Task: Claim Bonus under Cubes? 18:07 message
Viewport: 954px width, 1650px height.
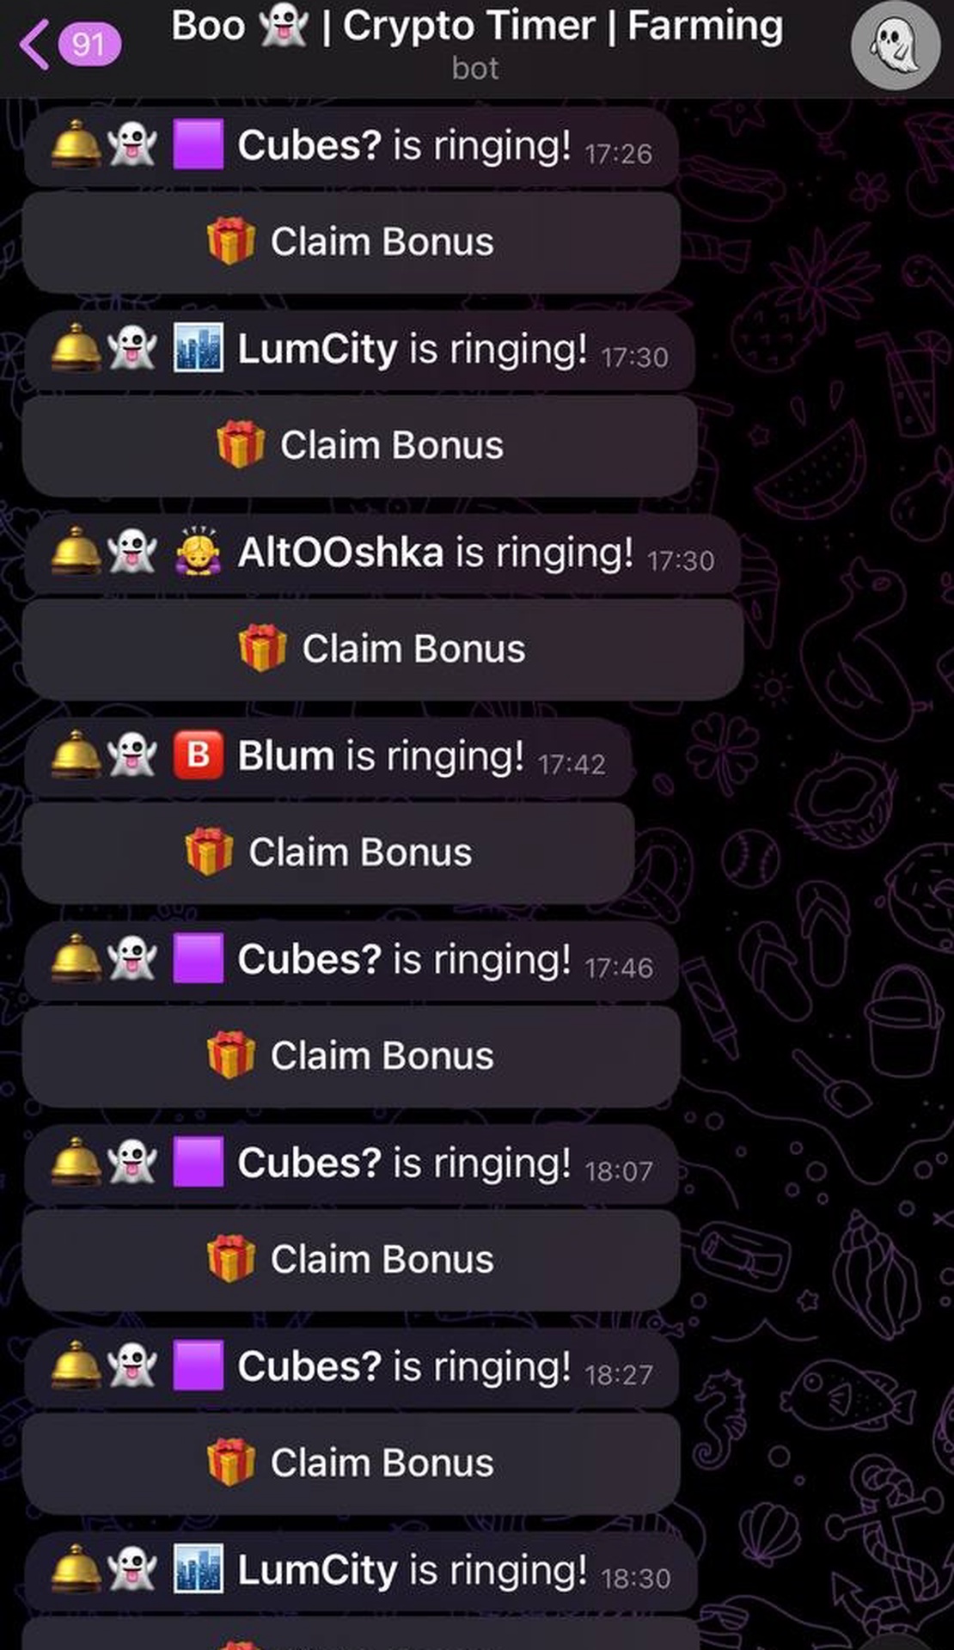Action: click(x=352, y=1260)
